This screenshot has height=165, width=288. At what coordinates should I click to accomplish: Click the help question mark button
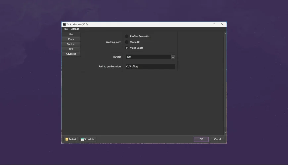point(214,24)
